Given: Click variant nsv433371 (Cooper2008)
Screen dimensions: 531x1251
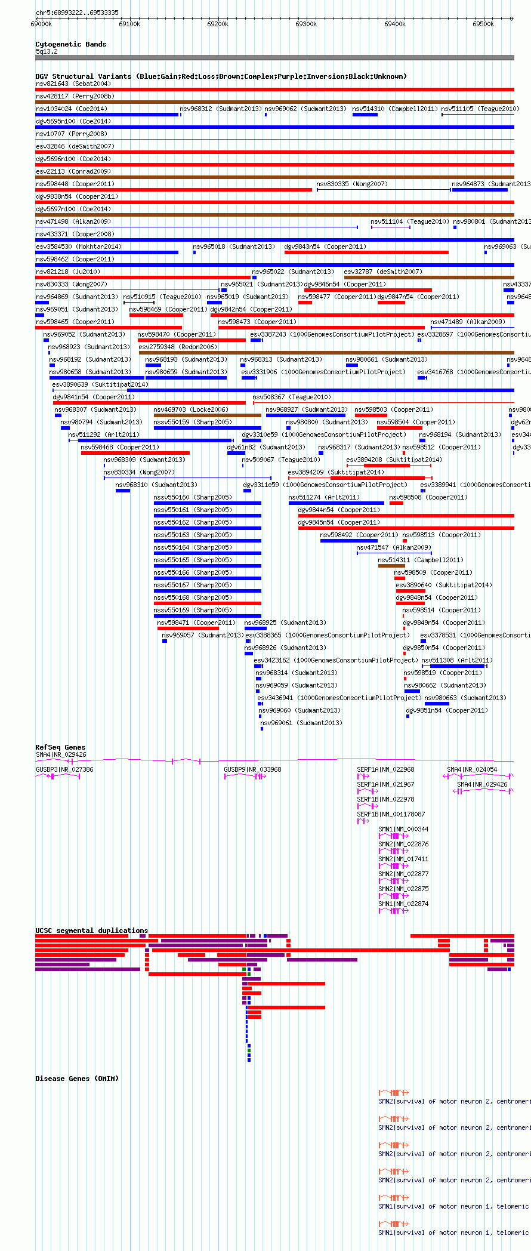Looking at the screenshot, I should pyautogui.click(x=75, y=234).
